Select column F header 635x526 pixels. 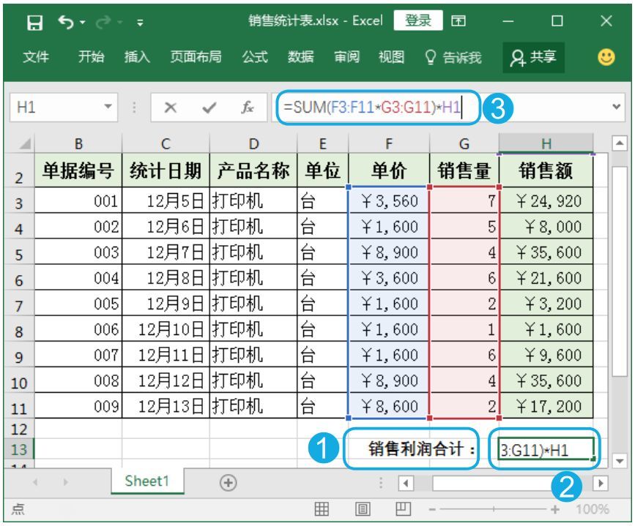coord(389,143)
